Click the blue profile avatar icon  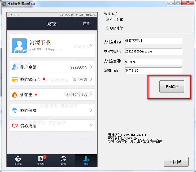click(x=19, y=46)
